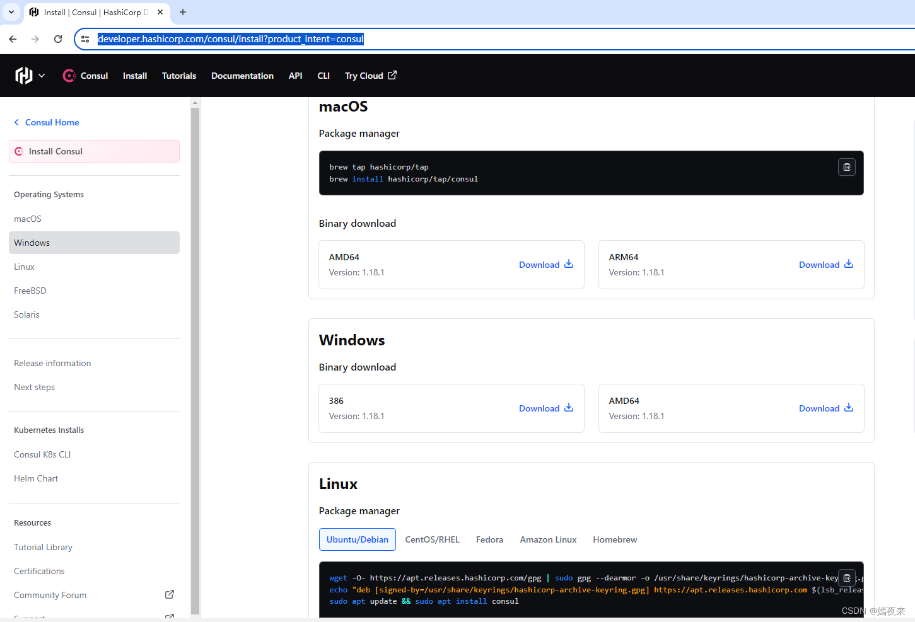The image size is (915, 622).
Task: Jump to macOS section in sidebar
Action: [28, 219]
